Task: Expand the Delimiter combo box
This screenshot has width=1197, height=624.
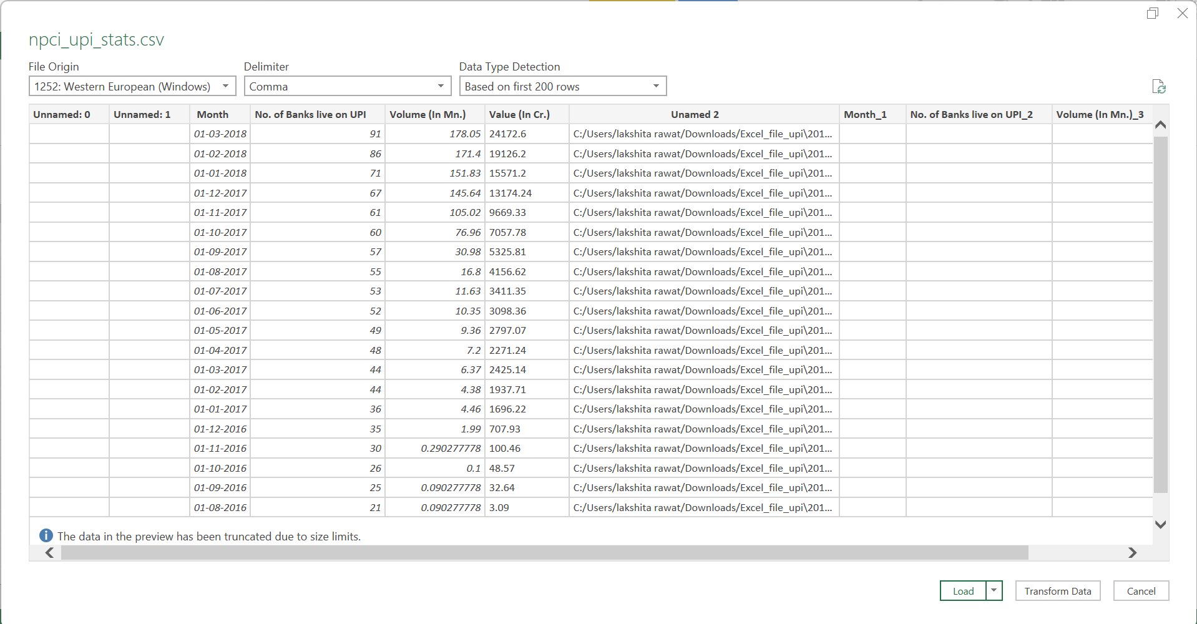Action: click(x=347, y=86)
